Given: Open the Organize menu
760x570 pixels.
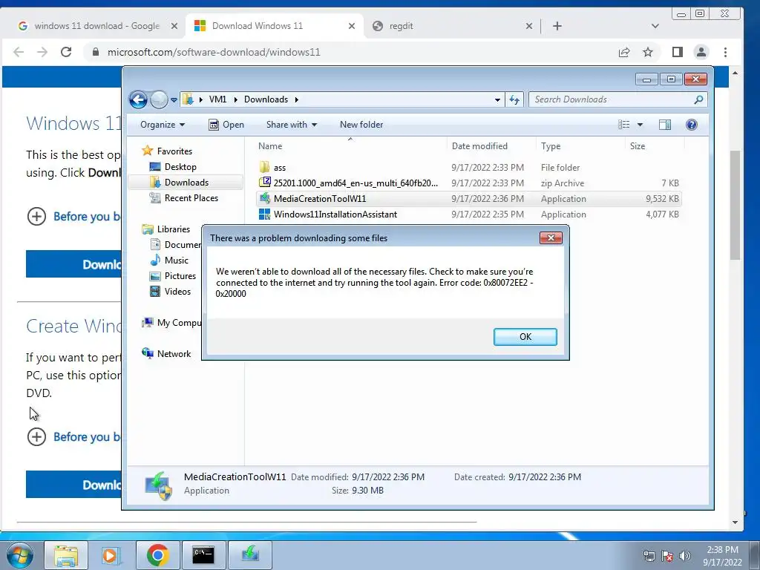Looking at the screenshot, I should coord(163,125).
